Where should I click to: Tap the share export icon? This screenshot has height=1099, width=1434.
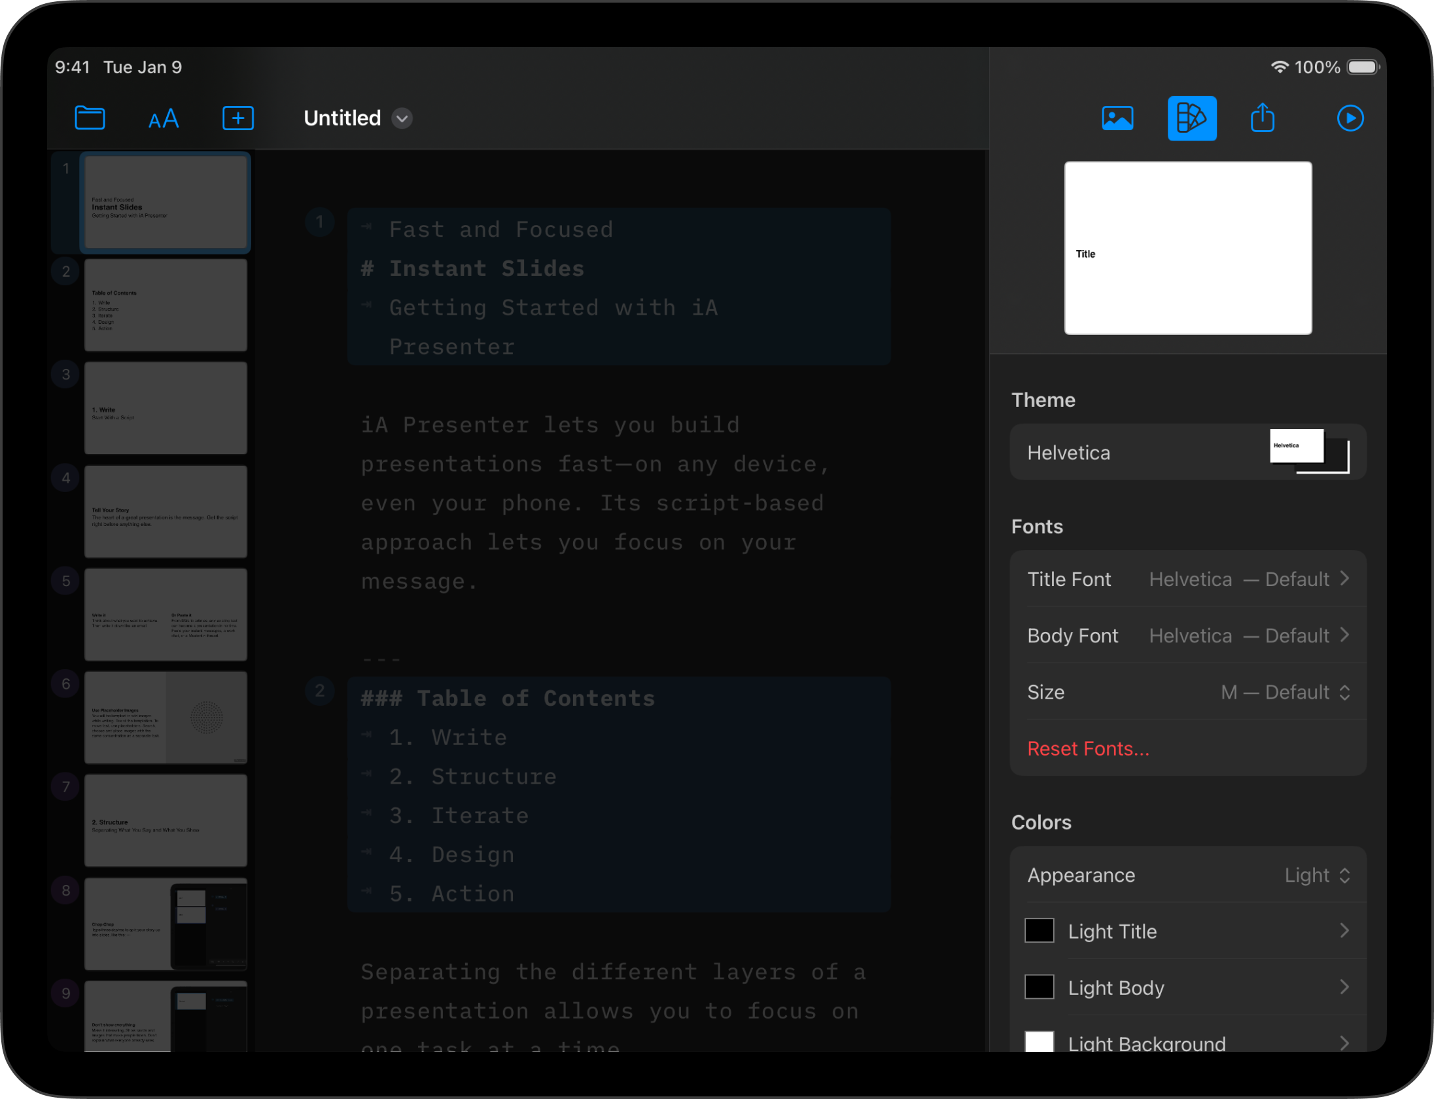coord(1262,118)
